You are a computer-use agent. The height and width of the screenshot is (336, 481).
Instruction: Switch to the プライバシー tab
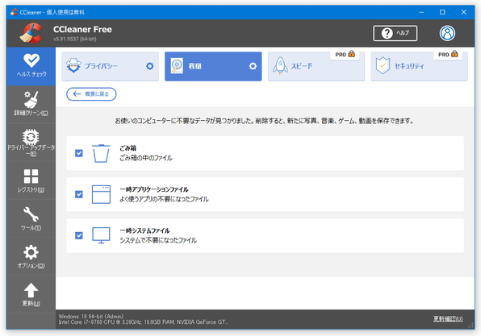tap(110, 66)
